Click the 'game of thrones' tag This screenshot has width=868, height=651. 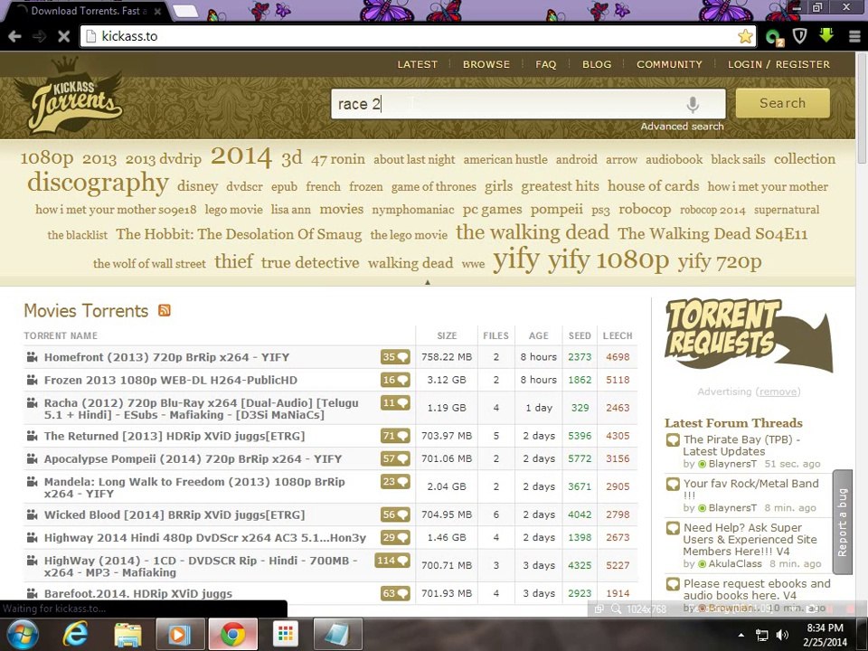point(433,186)
